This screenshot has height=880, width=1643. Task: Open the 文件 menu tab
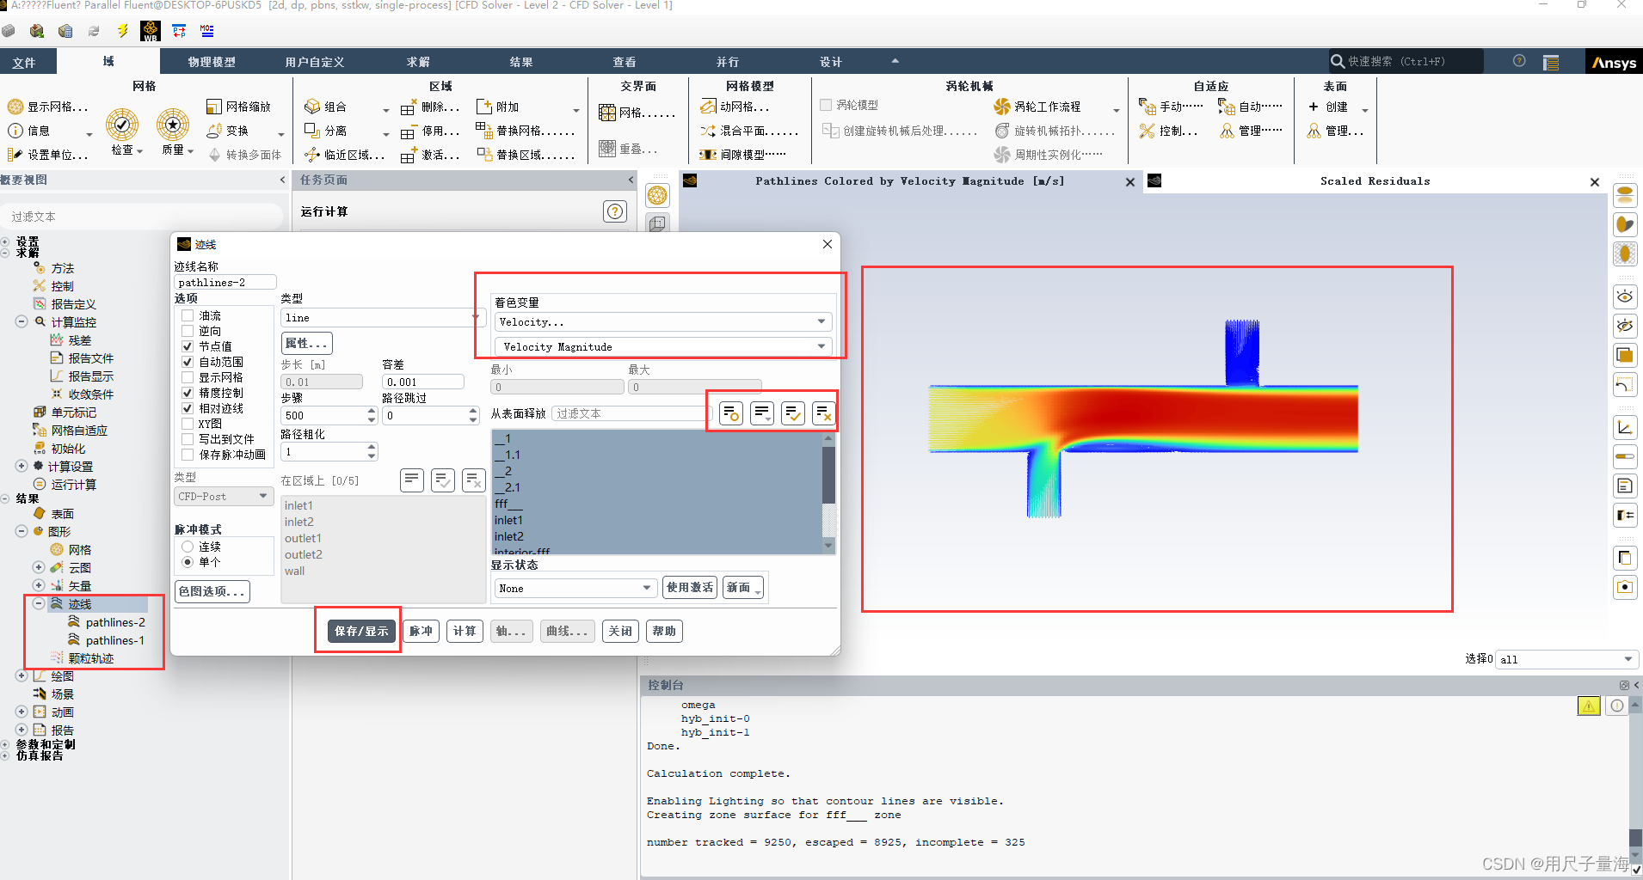24,62
